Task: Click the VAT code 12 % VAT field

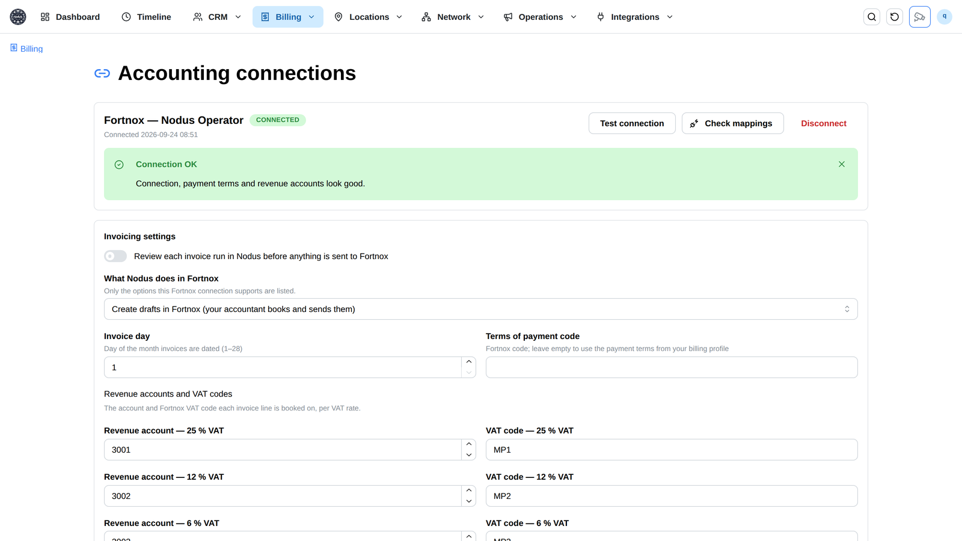Action: pyautogui.click(x=672, y=496)
